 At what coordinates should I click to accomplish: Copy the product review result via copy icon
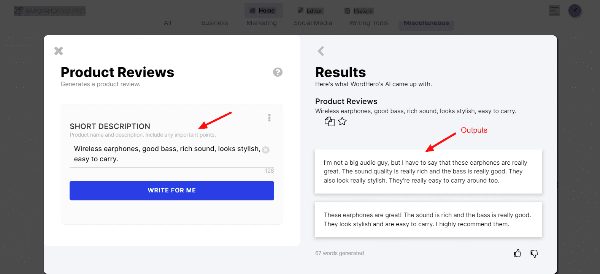click(329, 121)
